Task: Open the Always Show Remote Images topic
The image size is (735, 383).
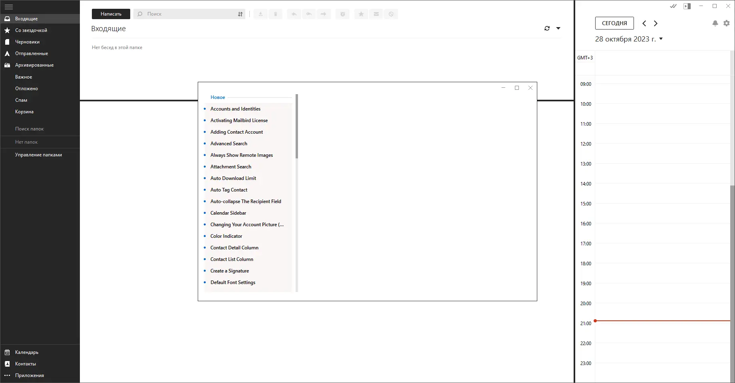Action: click(248, 155)
